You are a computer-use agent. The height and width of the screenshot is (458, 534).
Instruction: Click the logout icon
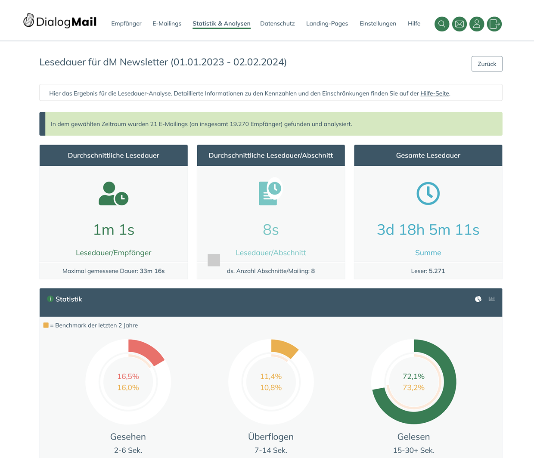pyautogui.click(x=494, y=24)
